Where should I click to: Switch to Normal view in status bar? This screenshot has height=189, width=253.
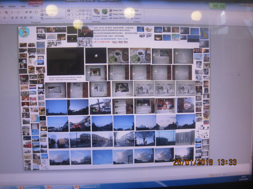[211, 176]
